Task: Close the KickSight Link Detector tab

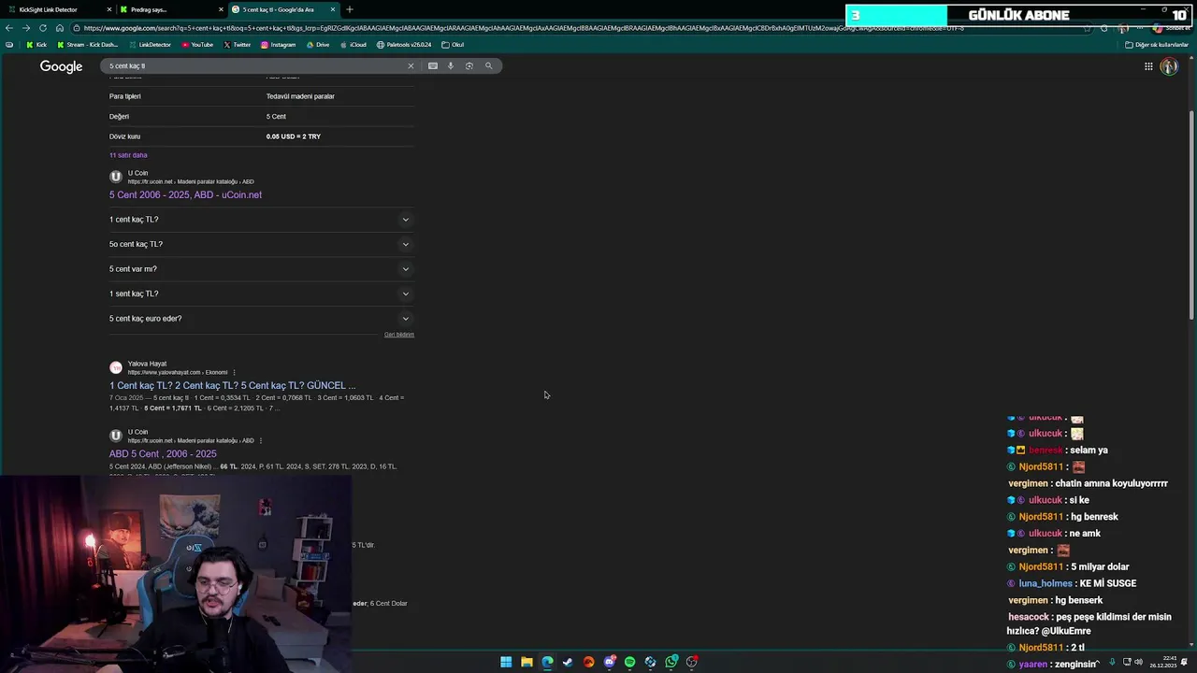Action: coord(110,9)
